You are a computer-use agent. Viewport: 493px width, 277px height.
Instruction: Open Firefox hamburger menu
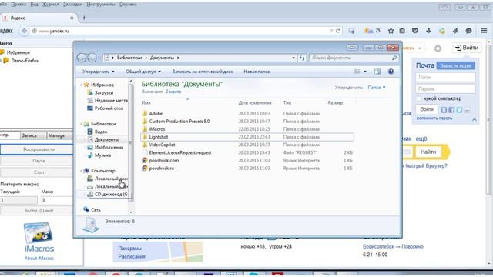click(x=484, y=31)
